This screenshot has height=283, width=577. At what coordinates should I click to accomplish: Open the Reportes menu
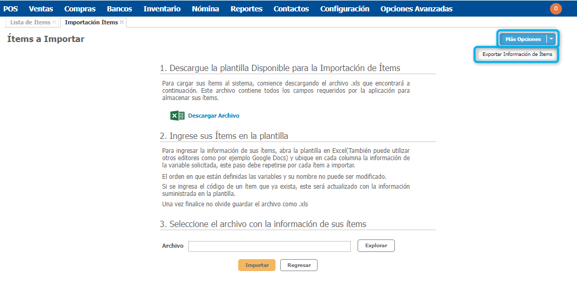[x=246, y=9]
